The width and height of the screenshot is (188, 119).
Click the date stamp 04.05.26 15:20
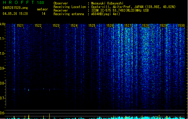tap(15, 14)
